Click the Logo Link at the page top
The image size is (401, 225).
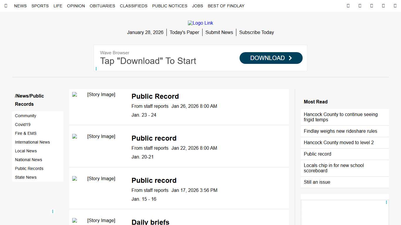201,23
